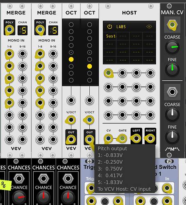
Task: Click the POLY output jack on first Merge
Action: [9, 30]
